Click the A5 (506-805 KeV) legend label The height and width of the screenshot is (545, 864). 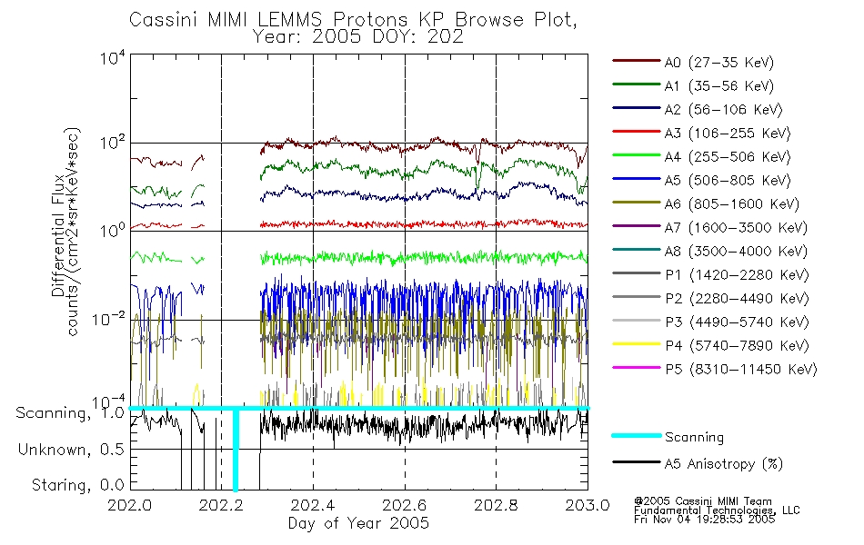coord(728,181)
